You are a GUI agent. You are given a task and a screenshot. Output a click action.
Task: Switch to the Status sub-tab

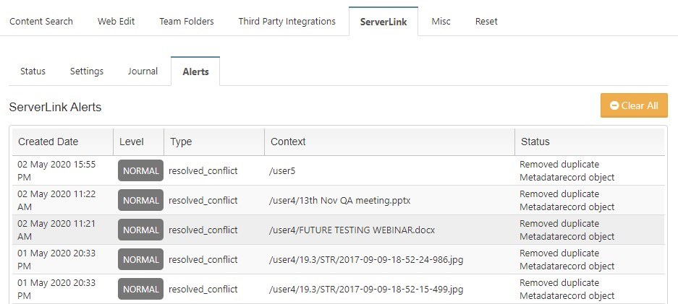tap(33, 71)
